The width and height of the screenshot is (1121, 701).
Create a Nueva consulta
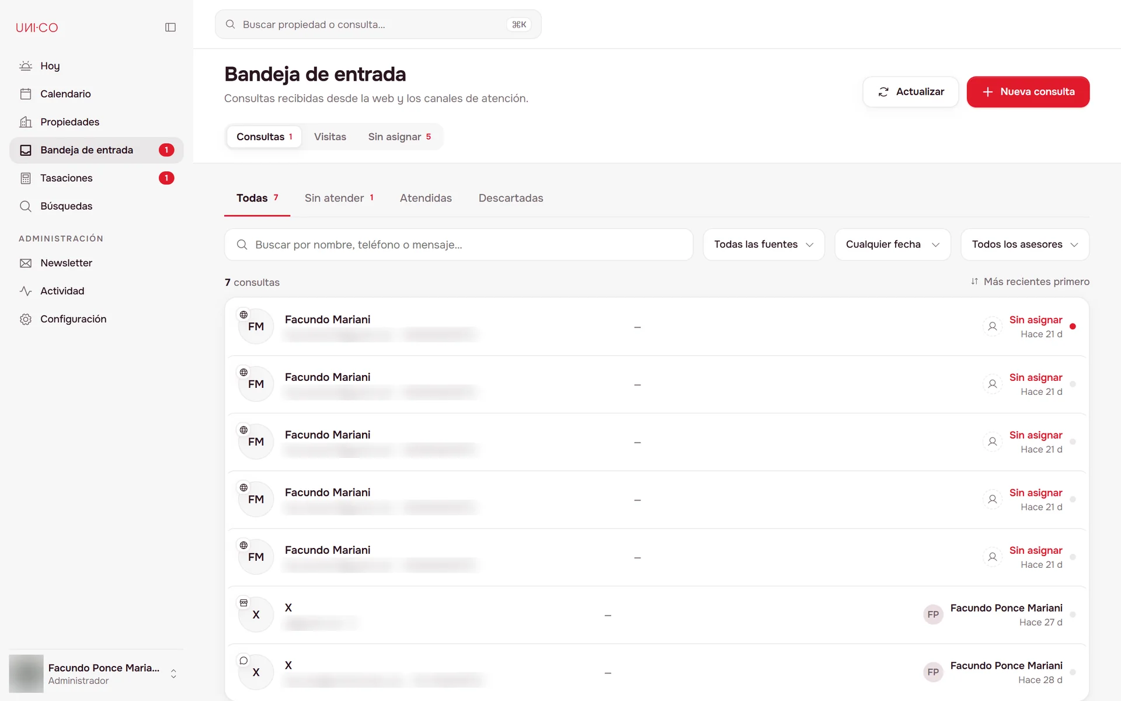point(1028,92)
